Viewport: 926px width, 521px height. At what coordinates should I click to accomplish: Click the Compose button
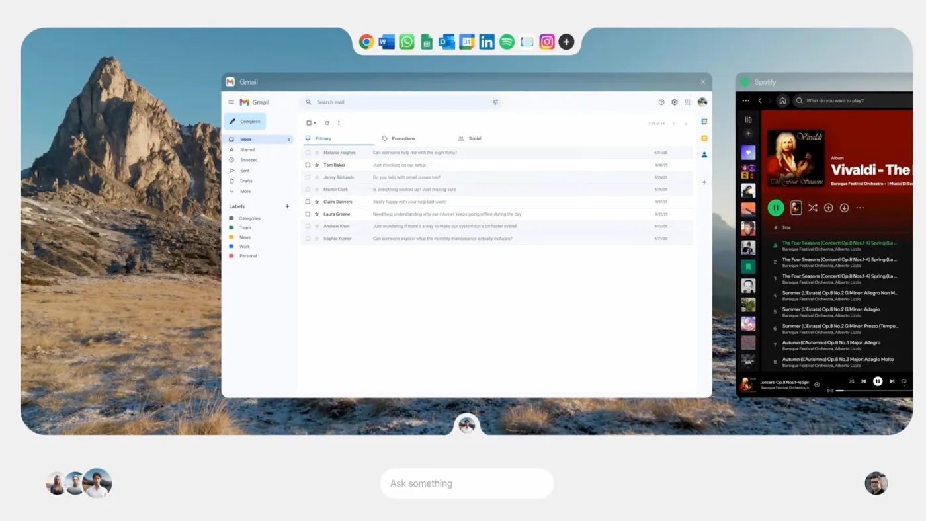[x=245, y=122]
